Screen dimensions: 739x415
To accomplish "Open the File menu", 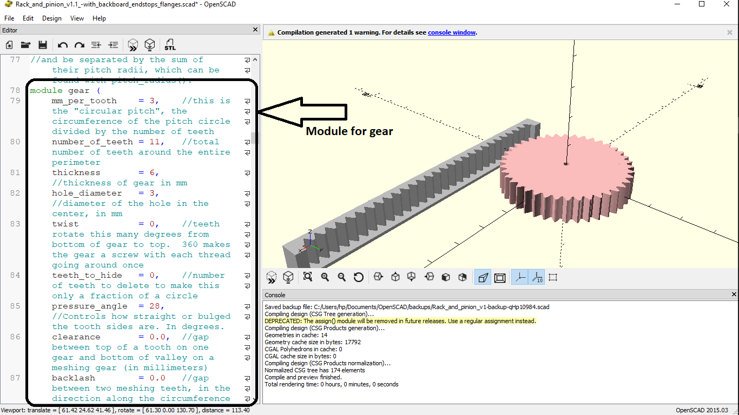I will coord(9,18).
